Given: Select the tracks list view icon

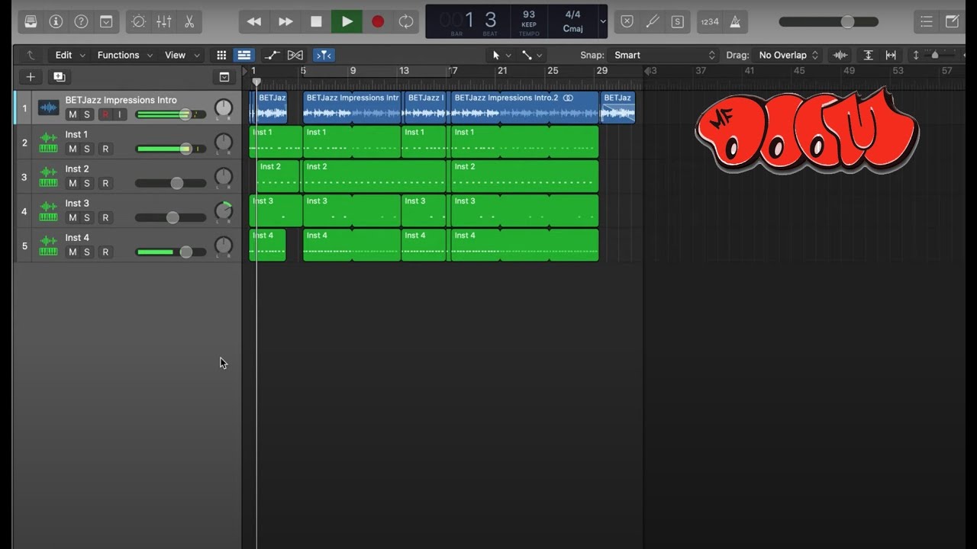Looking at the screenshot, I should click(244, 55).
